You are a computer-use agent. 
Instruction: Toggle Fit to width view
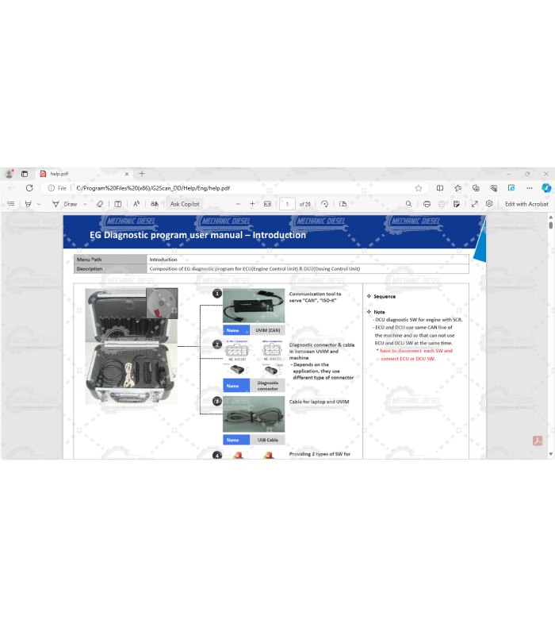coord(267,204)
